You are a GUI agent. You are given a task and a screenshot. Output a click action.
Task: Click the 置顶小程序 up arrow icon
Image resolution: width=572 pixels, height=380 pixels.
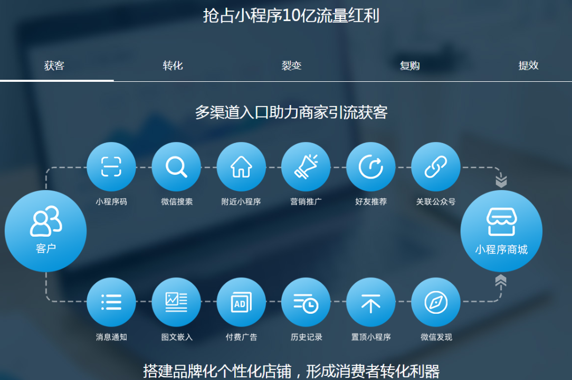[371, 302]
